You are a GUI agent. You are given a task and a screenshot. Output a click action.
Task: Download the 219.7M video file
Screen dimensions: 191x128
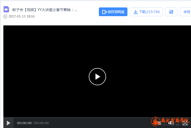pyautogui.click(x=146, y=12)
